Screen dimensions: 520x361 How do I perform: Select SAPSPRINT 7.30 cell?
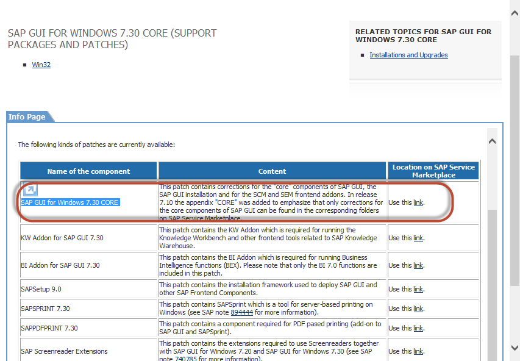[88, 309]
